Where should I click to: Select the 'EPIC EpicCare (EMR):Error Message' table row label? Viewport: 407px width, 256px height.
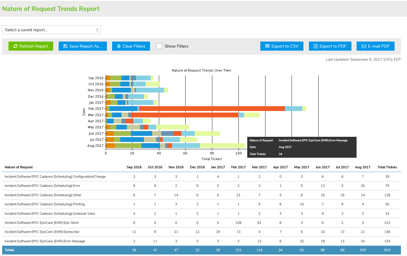[45, 241]
